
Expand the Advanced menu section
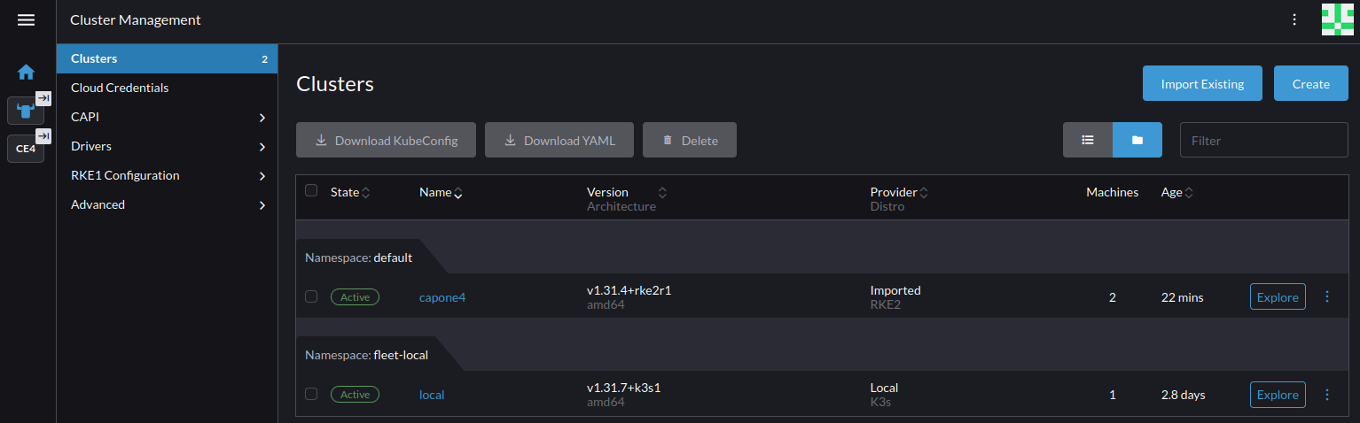[x=167, y=204]
